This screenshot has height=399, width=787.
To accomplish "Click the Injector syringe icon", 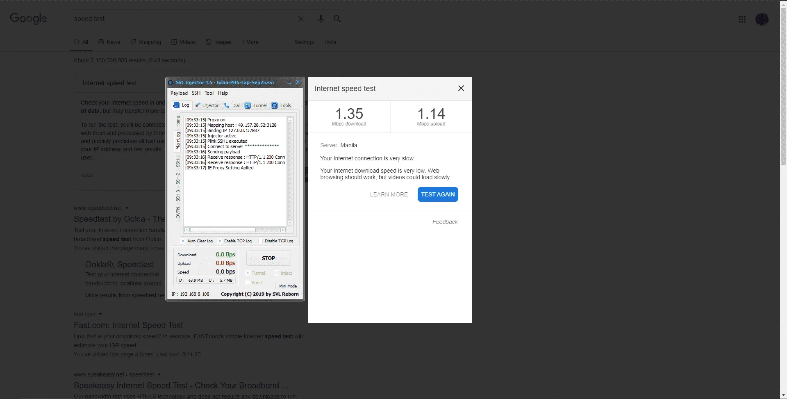I will coord(198,105).
